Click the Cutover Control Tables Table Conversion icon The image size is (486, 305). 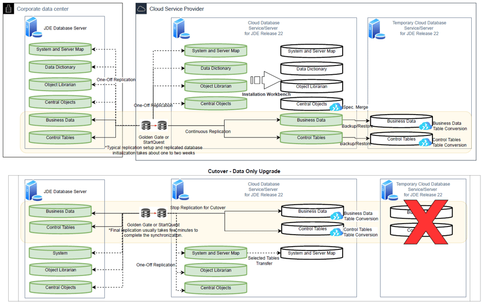(336, 232)
